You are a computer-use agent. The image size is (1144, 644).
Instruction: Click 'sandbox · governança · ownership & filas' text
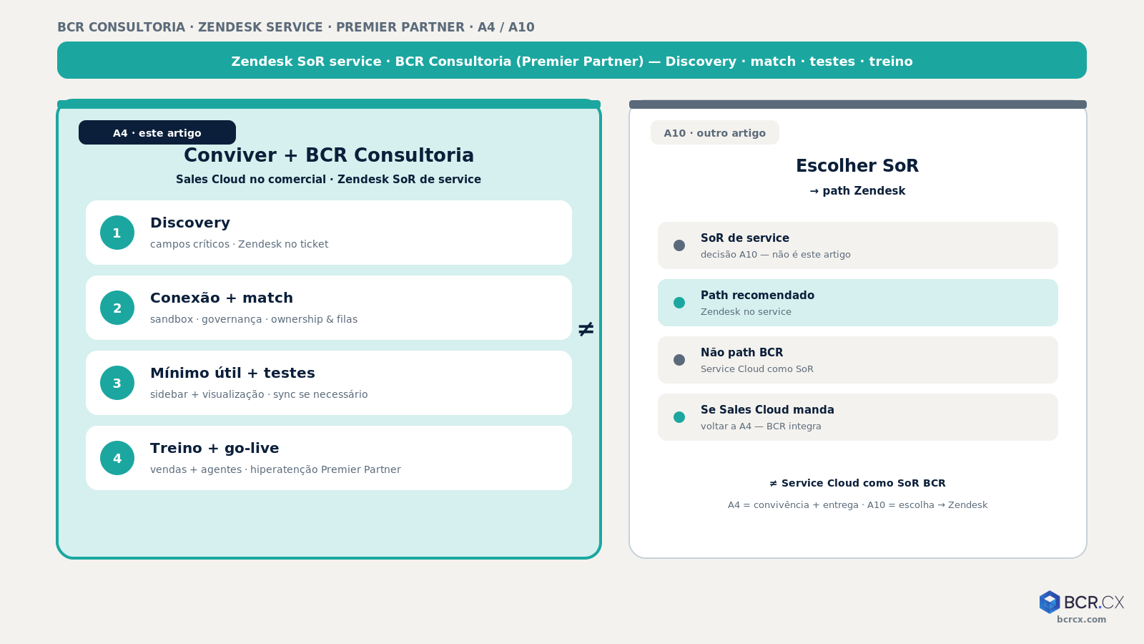pos(254,319)
